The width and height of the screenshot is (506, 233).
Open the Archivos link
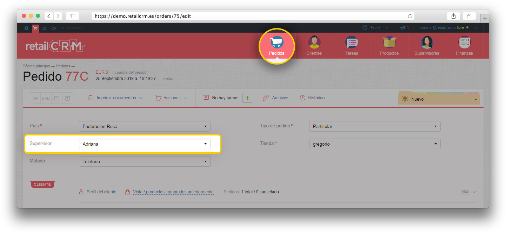[x=276, y=98]
